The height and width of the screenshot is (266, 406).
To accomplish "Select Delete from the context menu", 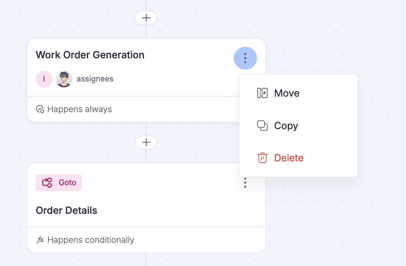I will (289, 158).
